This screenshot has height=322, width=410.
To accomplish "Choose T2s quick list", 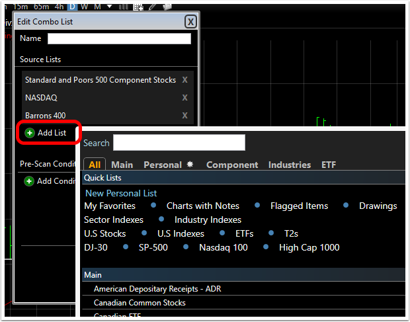I will [x=291, y=233].
